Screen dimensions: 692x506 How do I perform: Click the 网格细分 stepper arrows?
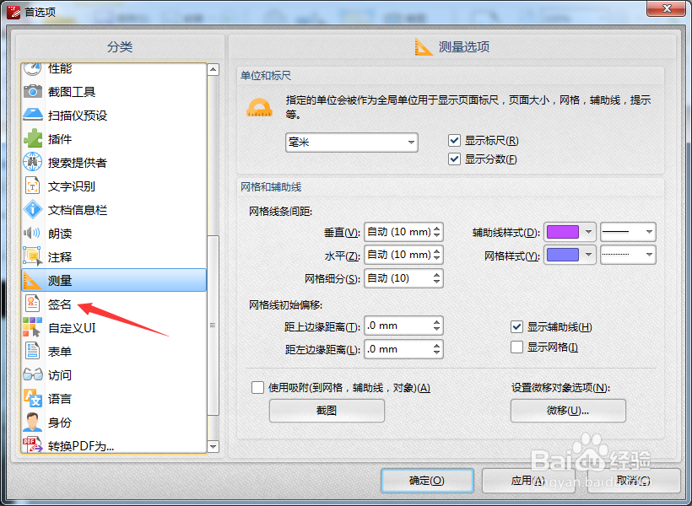pyautogui.click(x=437, y=278)
